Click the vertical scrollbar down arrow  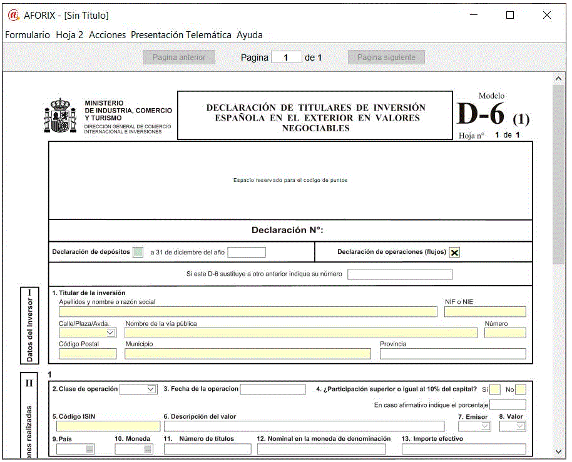(x=558, y=451)
